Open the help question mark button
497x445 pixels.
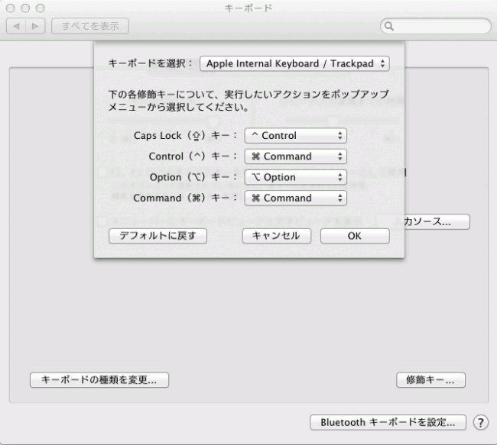(x=480, y=423)
